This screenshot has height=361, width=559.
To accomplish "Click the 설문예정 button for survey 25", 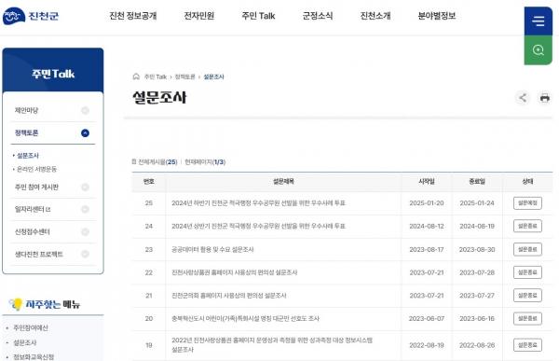I will (527, 202).
